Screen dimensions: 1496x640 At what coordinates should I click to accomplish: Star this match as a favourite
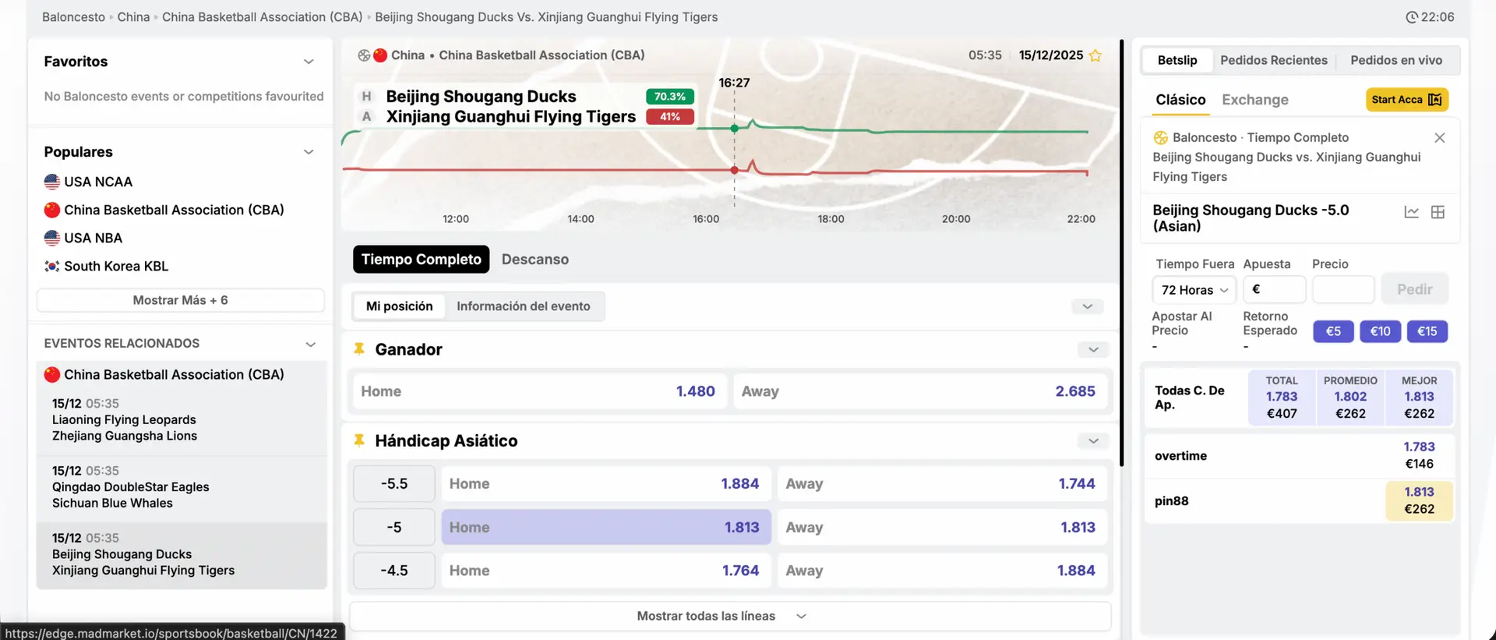click(1095, 55)
